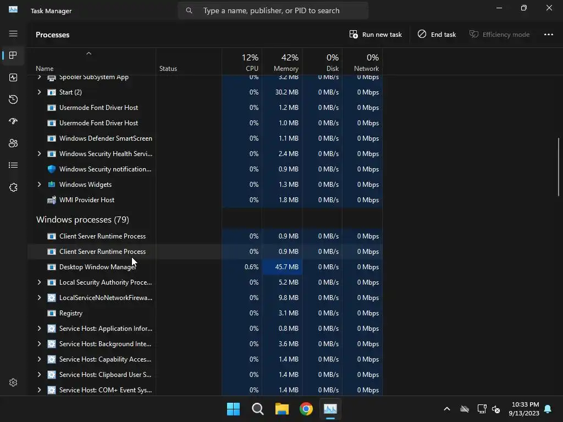Viewport: 563px width, 422px height.
Task: Expand the Windows Widgets process
Action: coord(39,185)
